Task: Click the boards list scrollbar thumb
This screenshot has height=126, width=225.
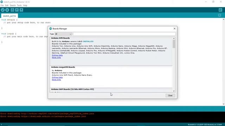Action: click(x=174, y=44)
